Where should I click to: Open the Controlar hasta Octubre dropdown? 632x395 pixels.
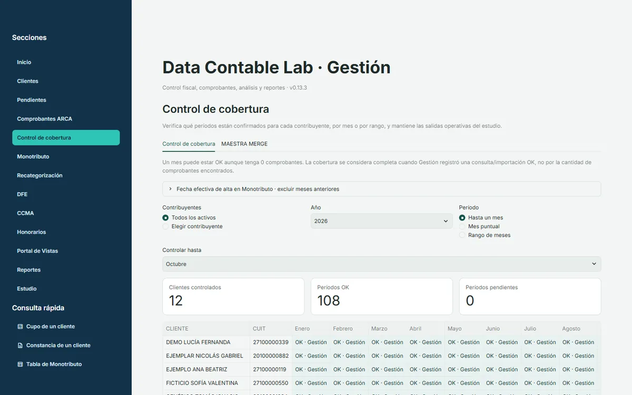381,264
